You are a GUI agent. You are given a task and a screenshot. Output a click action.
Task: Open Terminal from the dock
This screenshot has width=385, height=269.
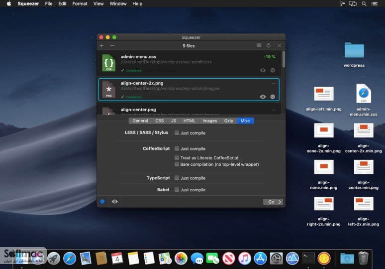308,259
